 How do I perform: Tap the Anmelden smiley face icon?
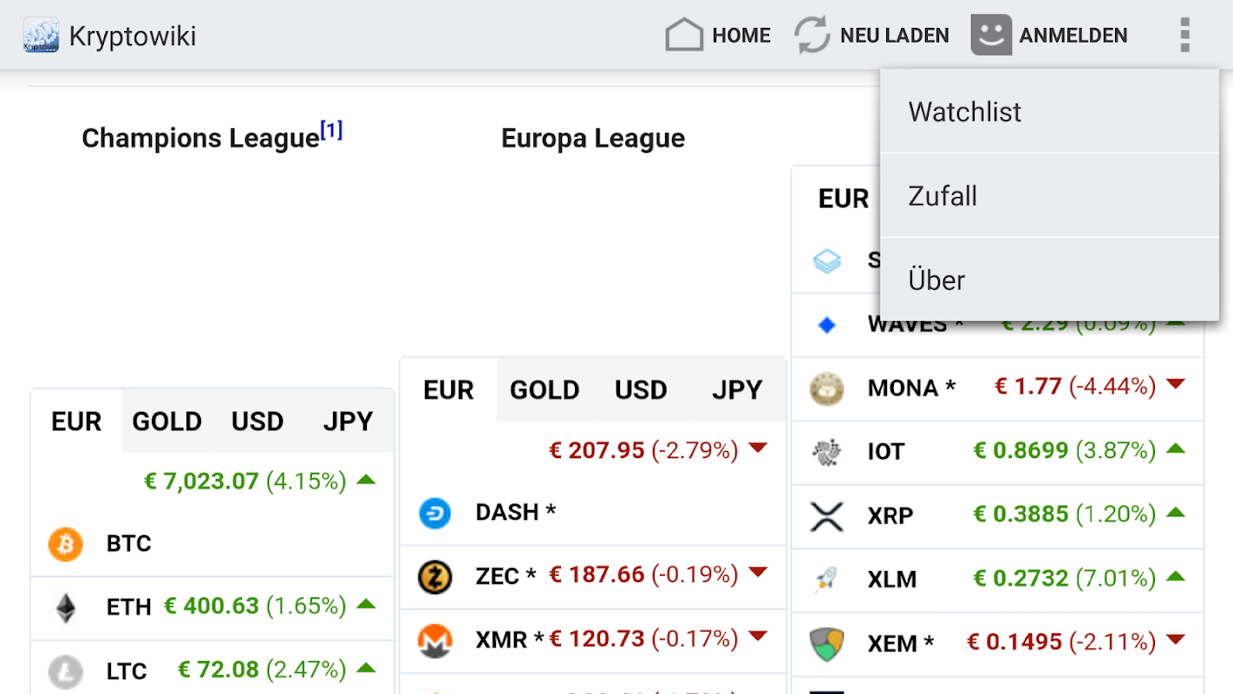tap(991, 36)
